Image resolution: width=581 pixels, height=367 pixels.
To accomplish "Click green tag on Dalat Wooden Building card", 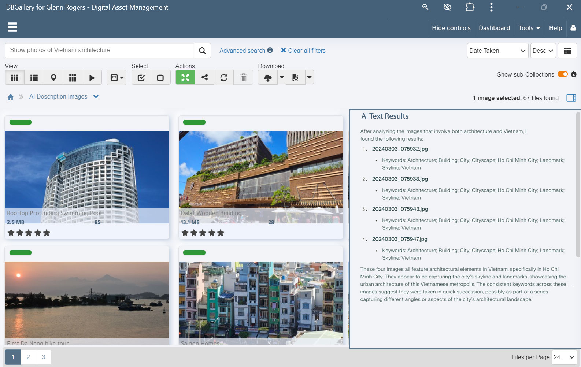I will (x=194, y=122).
